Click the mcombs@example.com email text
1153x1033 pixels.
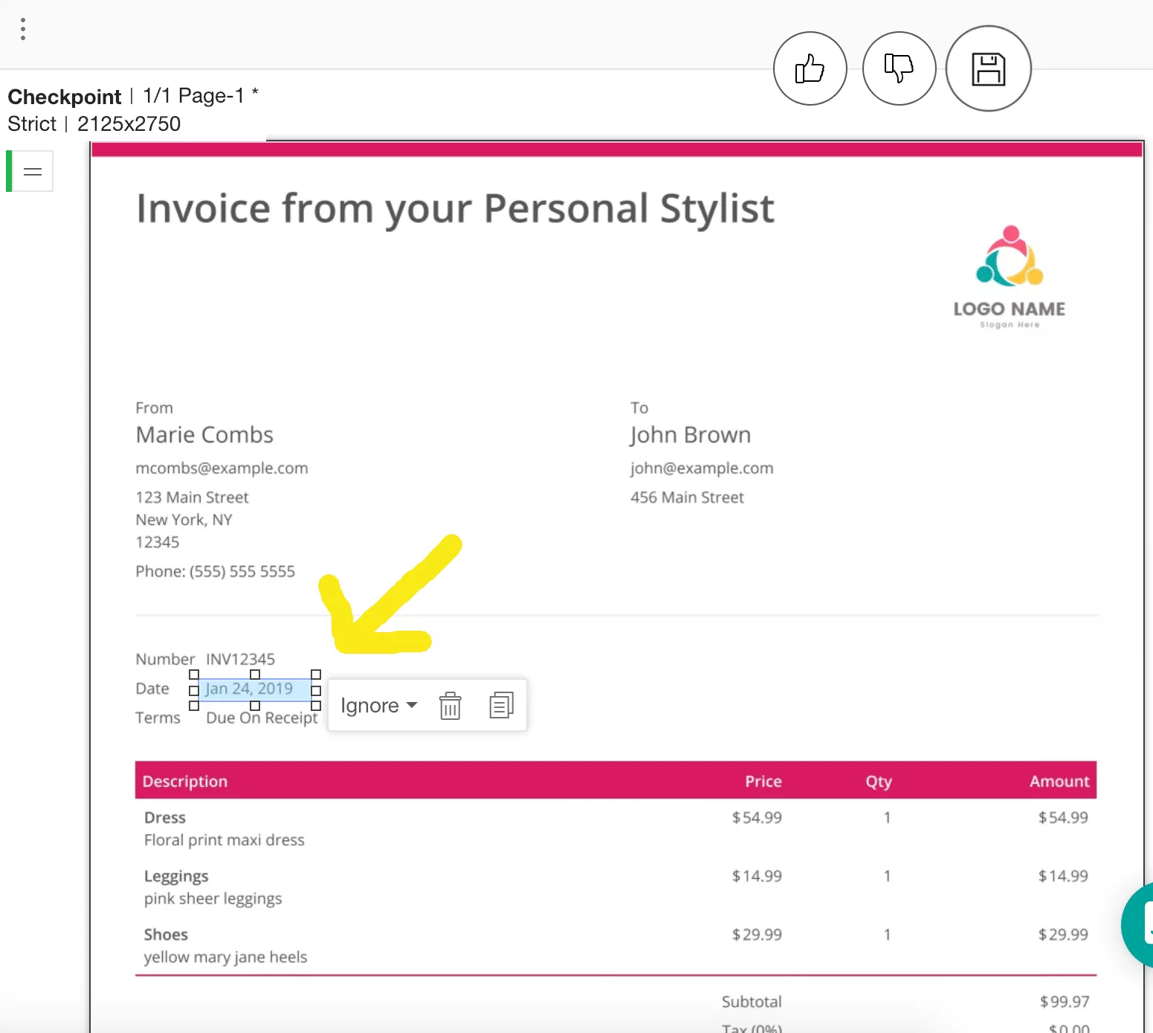click(x=222, y=469)
